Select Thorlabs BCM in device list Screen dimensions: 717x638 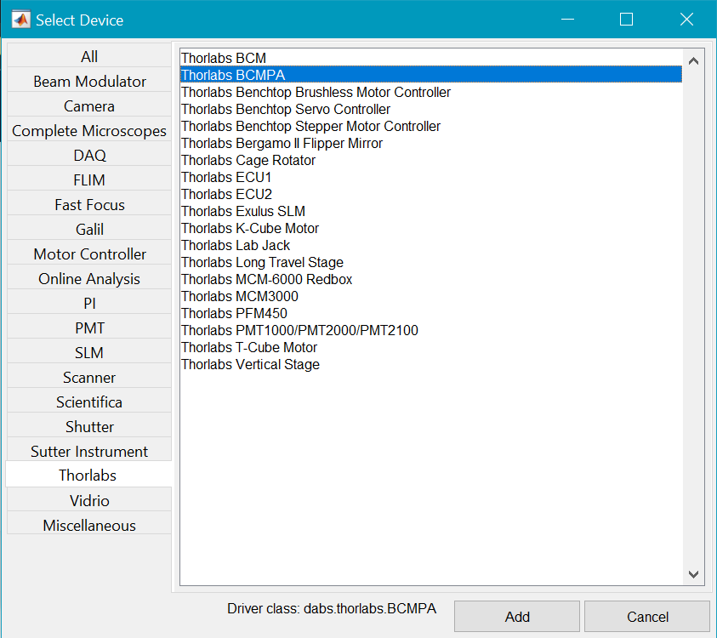pos(224,58)
